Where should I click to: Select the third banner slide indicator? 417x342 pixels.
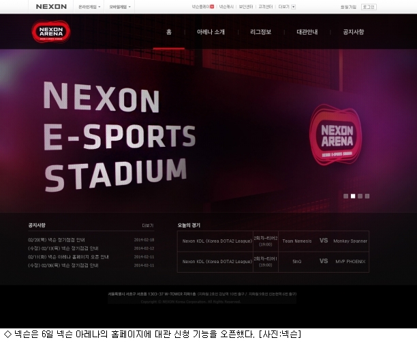[360, 196]
